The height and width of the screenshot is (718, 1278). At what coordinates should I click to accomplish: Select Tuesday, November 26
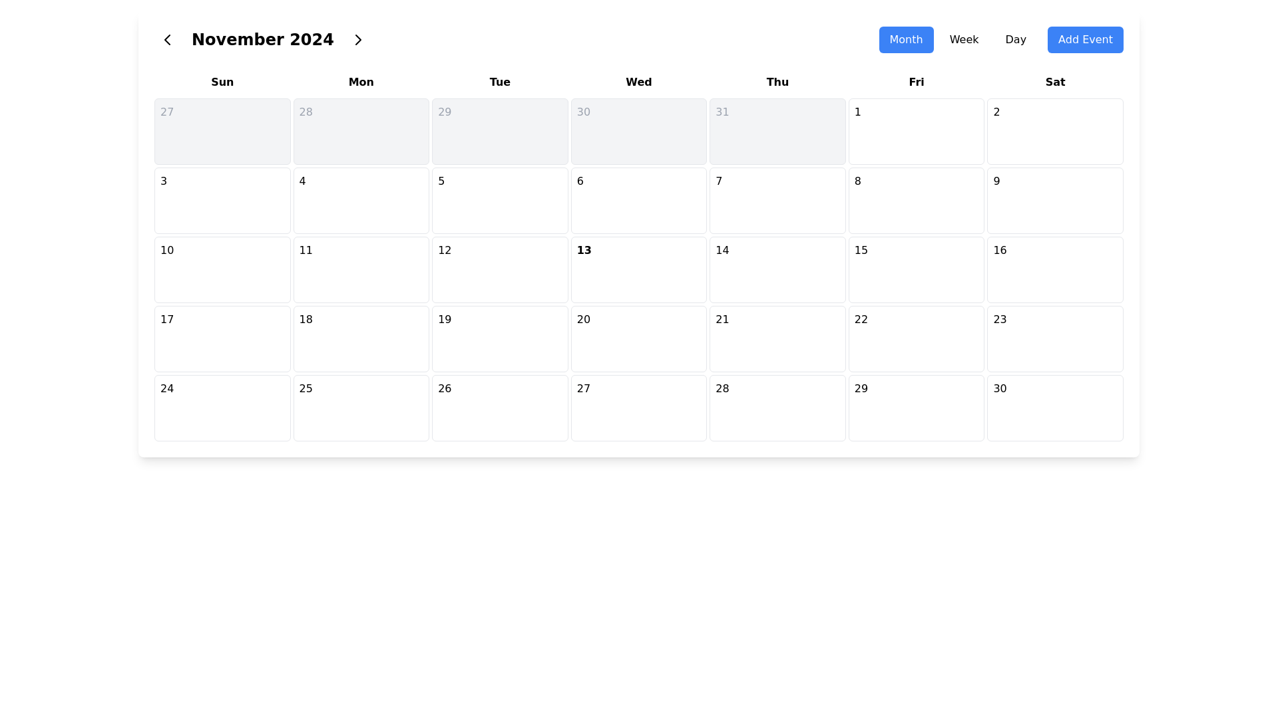pos(499,408)
